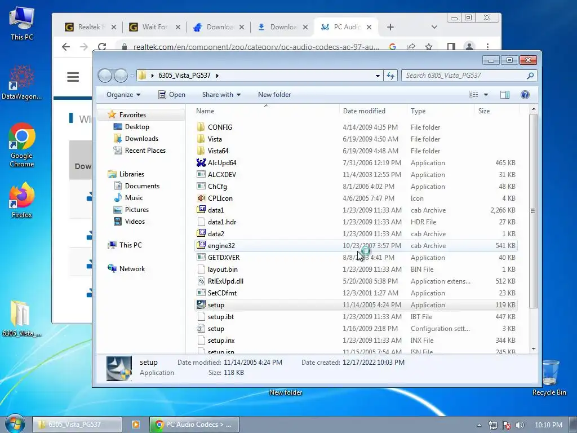Open the DataWagon desktop shortcut

click(22, 82)
